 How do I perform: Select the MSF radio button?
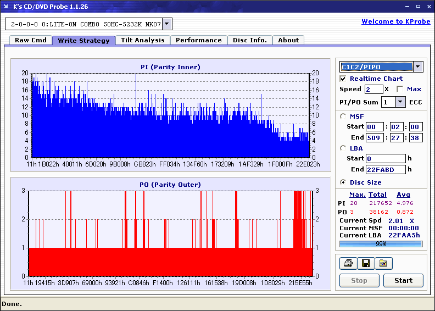click(x=343, y=116)
